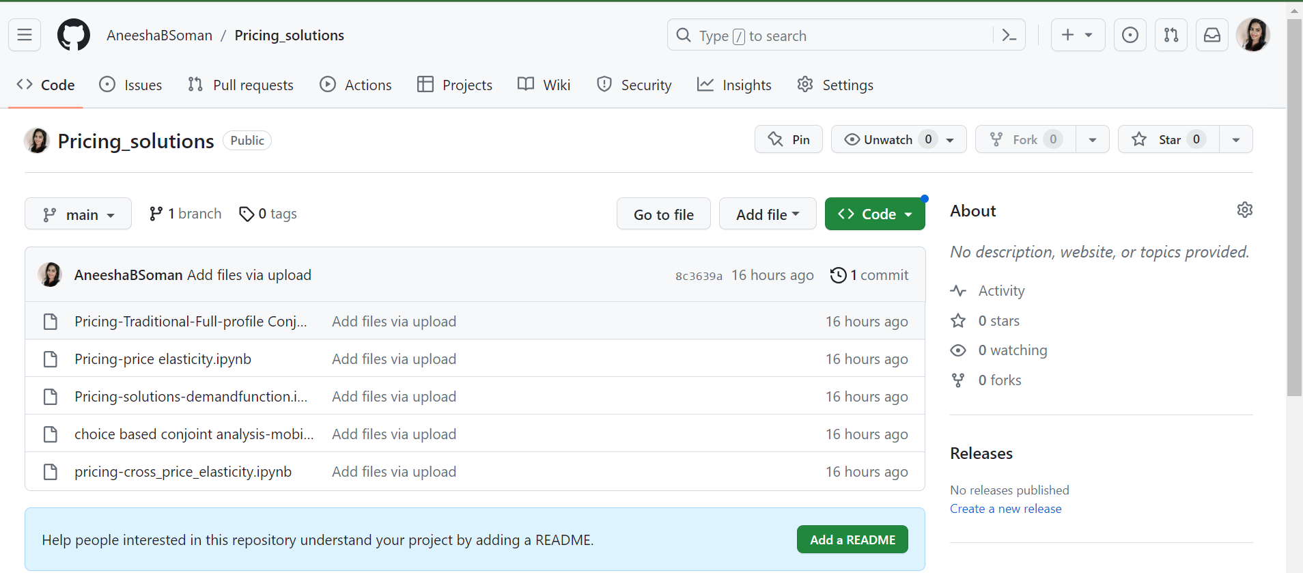Open the Pull requests icon in the header
Viewport: 1303px width, 573px height.
(x=1171, y=35)
